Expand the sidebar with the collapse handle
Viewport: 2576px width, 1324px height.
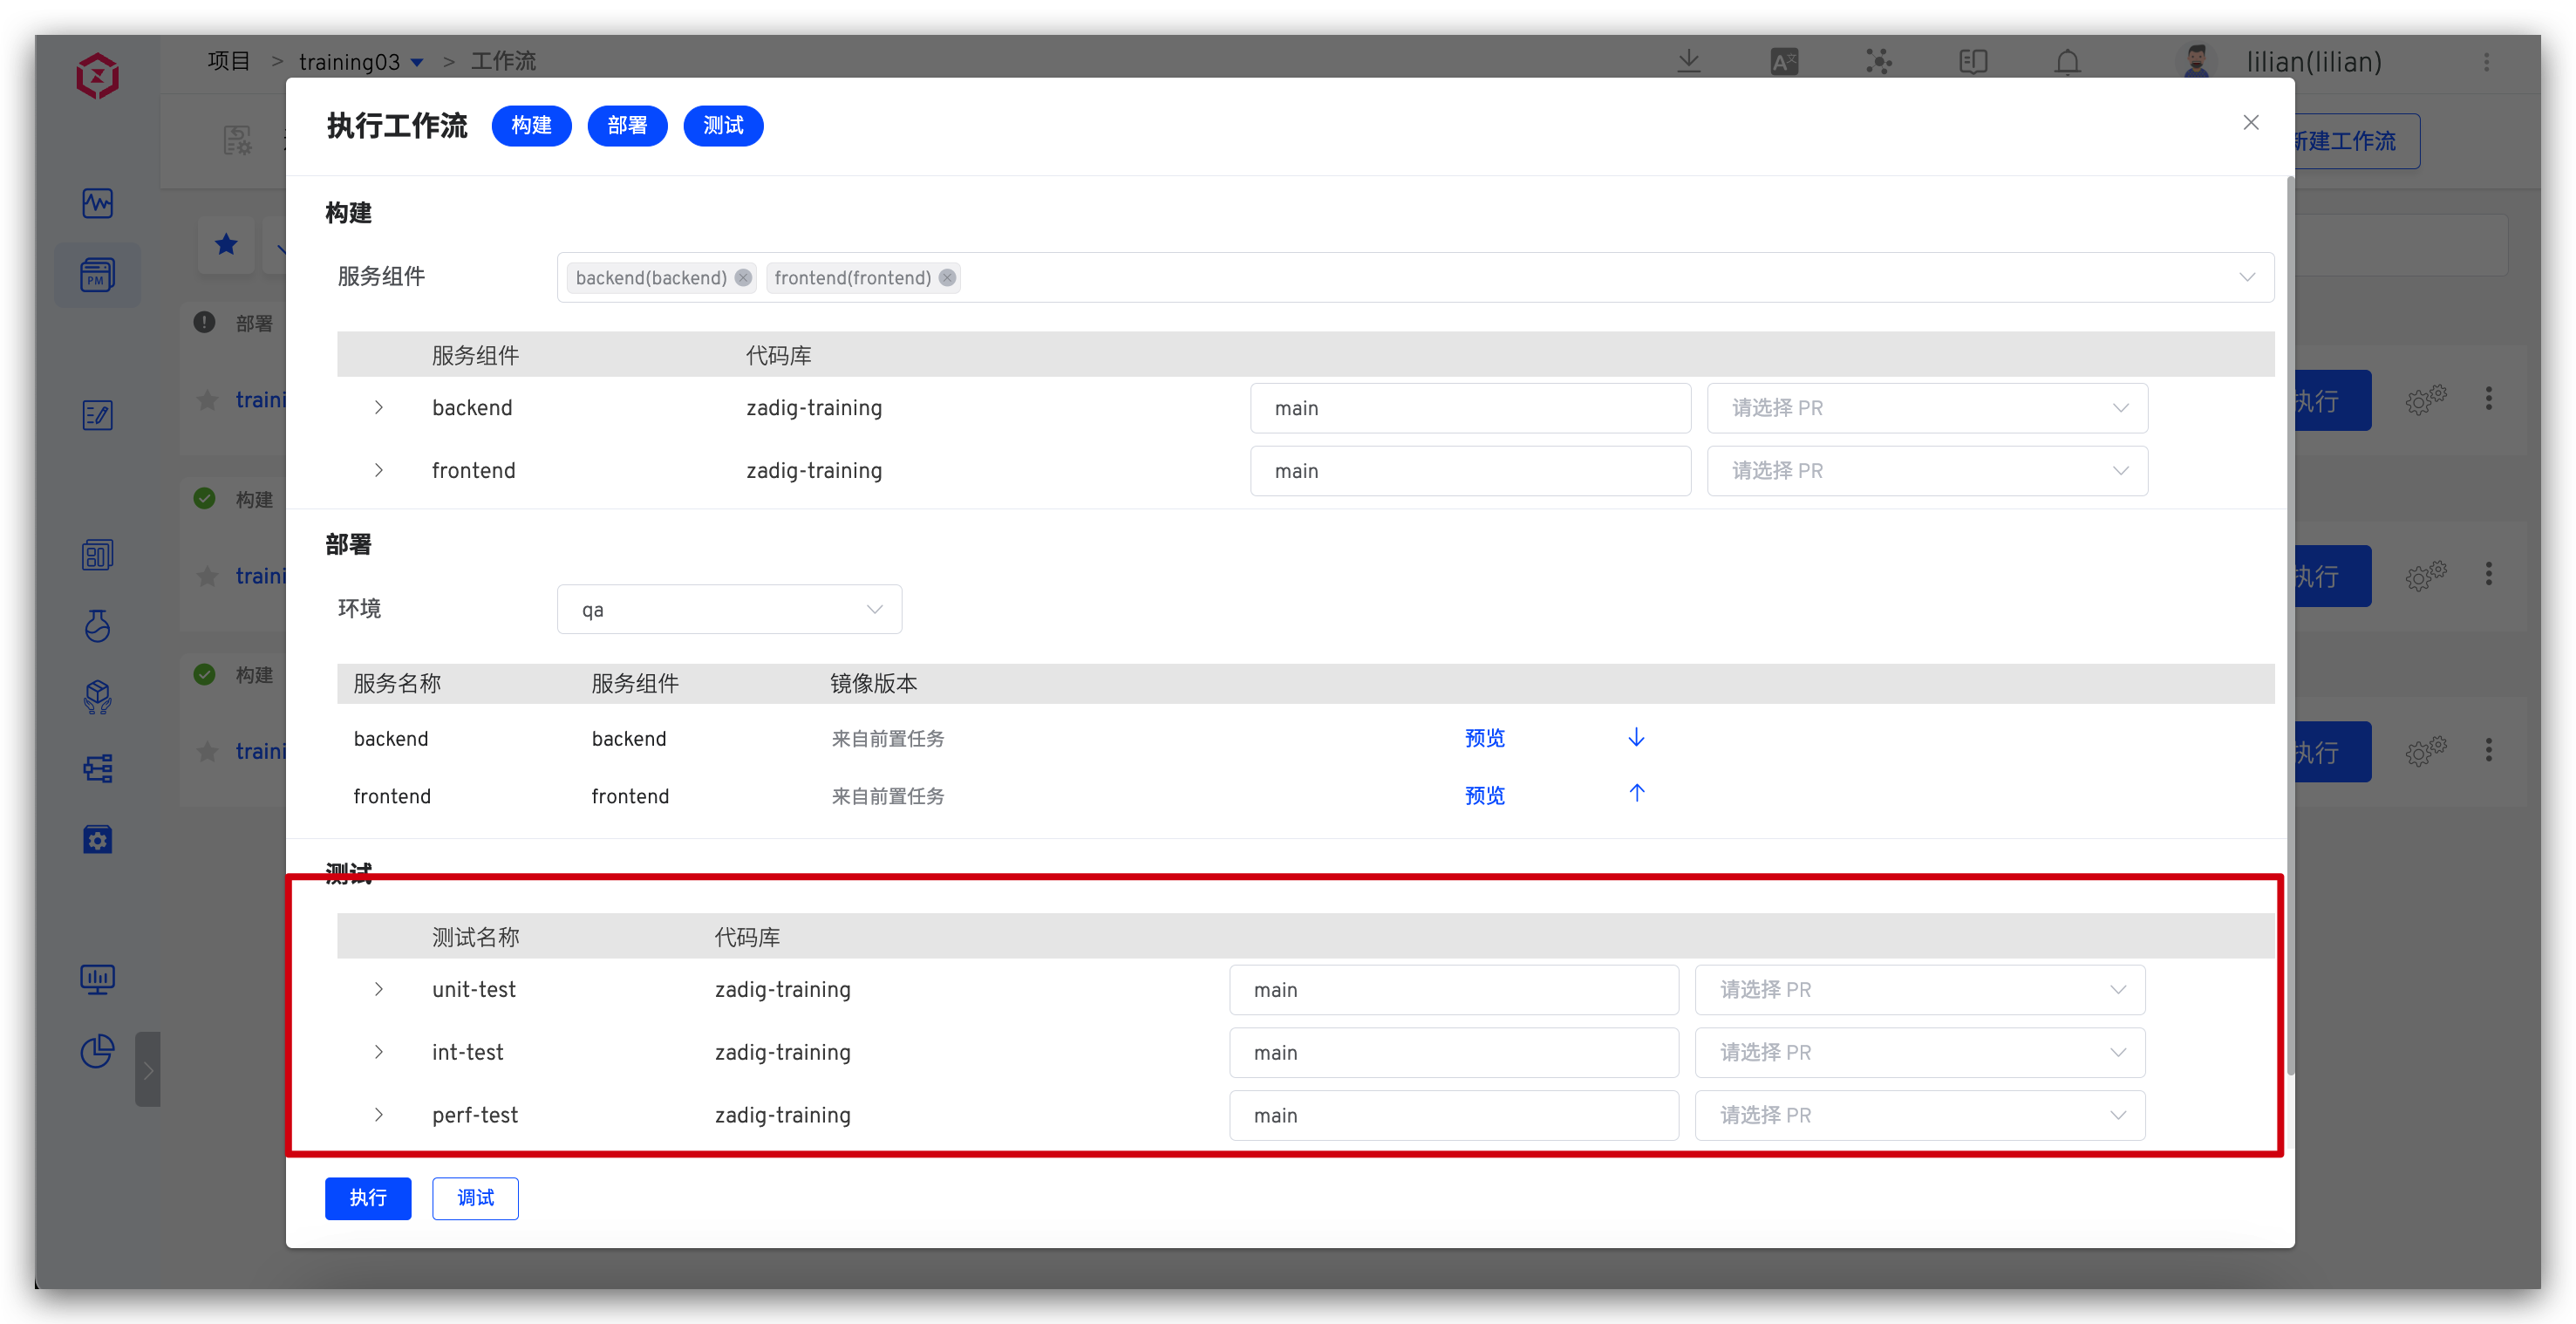(x=148, y=1069)
